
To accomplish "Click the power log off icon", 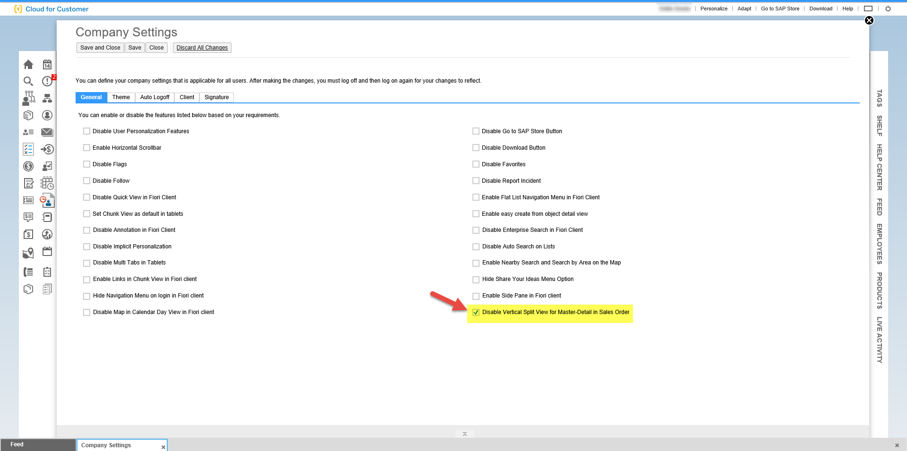I will tap(888, 9).
